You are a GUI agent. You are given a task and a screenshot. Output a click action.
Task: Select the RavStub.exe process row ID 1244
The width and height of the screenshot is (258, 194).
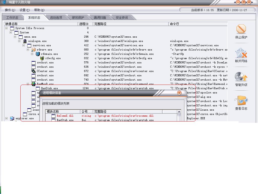pos(116,88)
